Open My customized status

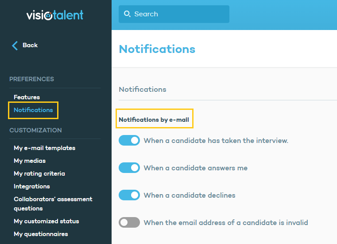(x=46, y=221)
